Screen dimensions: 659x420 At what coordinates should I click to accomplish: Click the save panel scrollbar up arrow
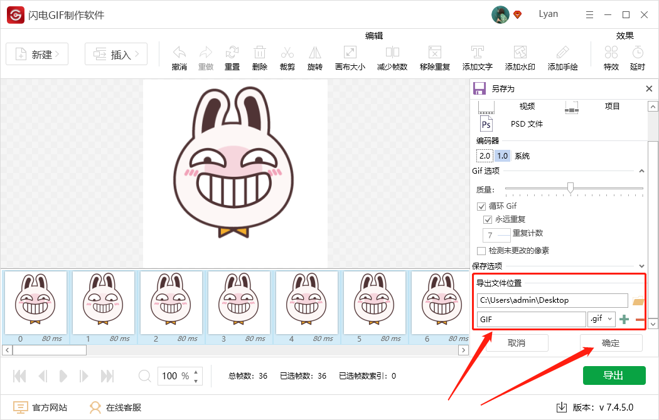pyautogui.click(x=652, y=107)
